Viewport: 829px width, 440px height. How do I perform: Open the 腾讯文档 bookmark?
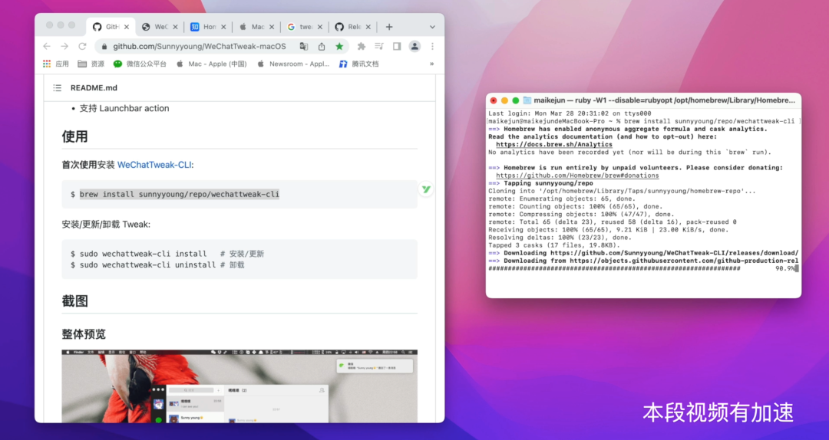coord(359,64)
